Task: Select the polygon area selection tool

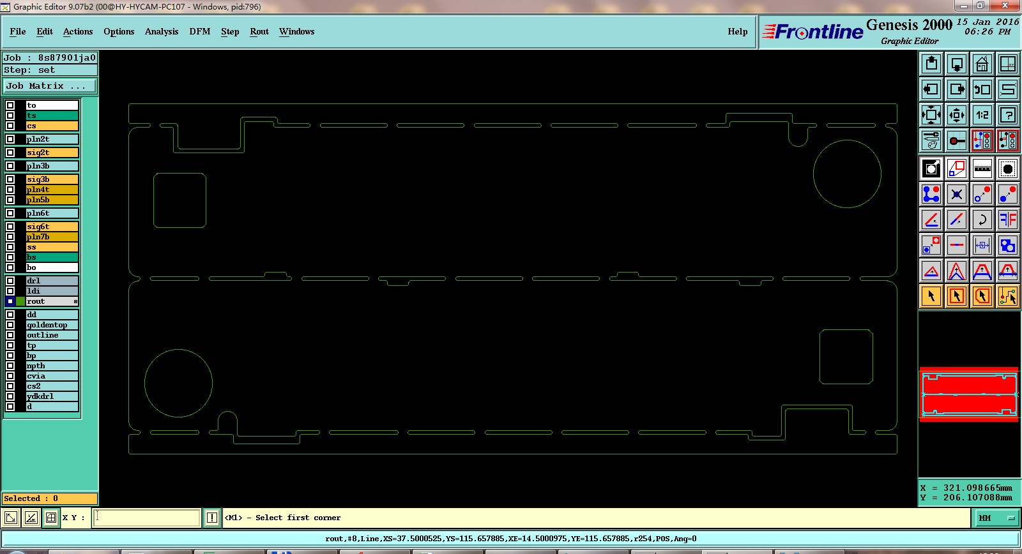Action: point(982,296)
